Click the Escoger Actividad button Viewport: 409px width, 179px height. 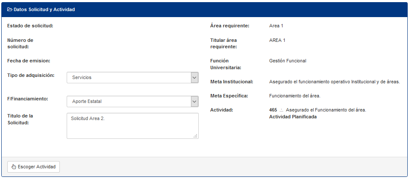point(33,167)
